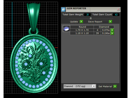Click green arrow next to Set Material
The height and width of the screenshot is (98, 131).
(115, 86)
